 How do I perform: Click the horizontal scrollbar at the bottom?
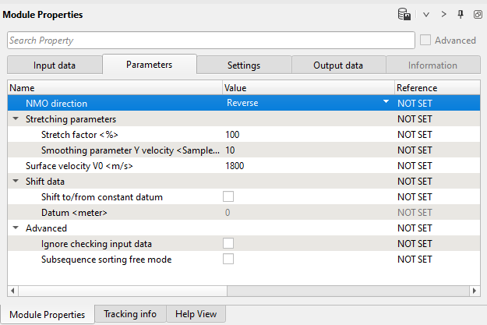click(x=234, y=291)
